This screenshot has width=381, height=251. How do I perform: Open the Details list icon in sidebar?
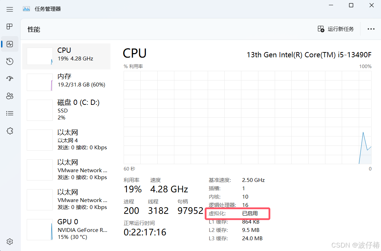pos(10,113)
